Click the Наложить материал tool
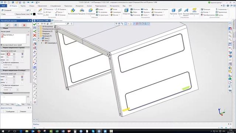Image resolution: width=236 pixels, height=133 pixels. [x=160, y=9]
